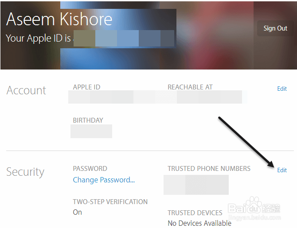Click the Account section heading

point(26,90)
